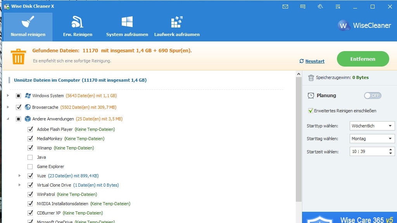The image size is (397, 223).
Task: Expand the Browsercache group
Action: [8, 107]
